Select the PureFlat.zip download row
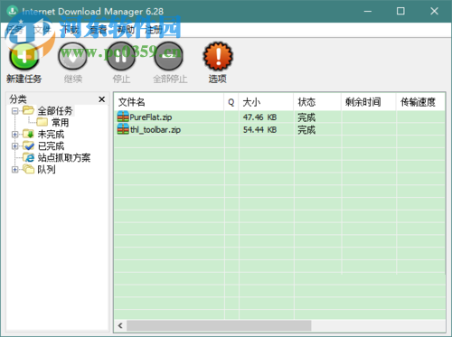 (279, 117)
